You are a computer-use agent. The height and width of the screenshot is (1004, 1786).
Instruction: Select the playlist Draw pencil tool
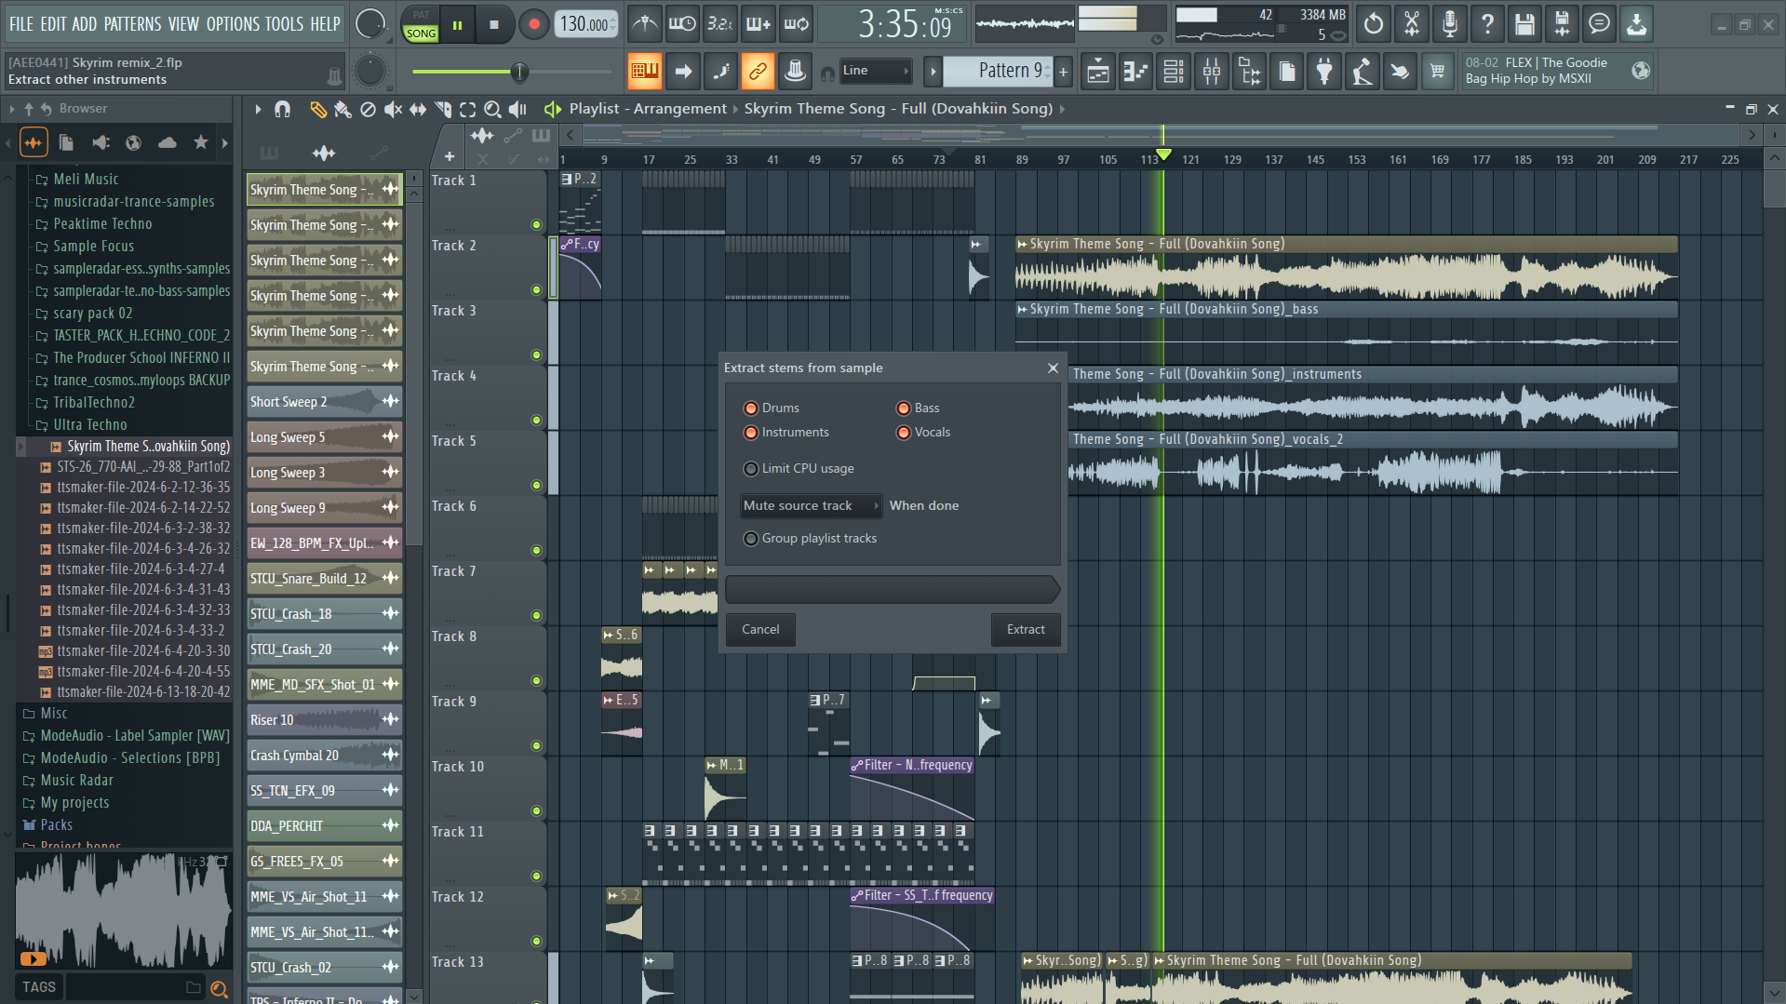pos(317,110)
